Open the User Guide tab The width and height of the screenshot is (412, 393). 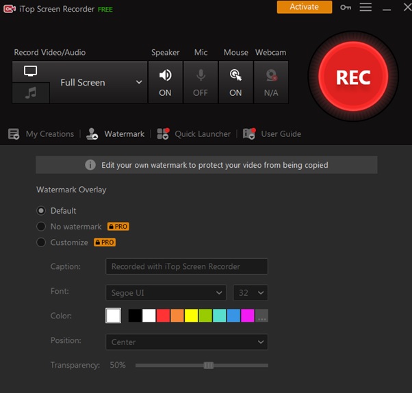272,134
